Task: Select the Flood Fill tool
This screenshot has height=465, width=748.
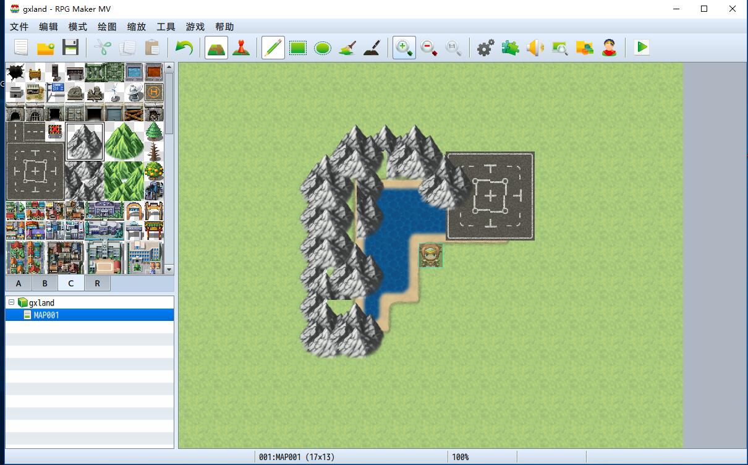Action: click(347, 48)
